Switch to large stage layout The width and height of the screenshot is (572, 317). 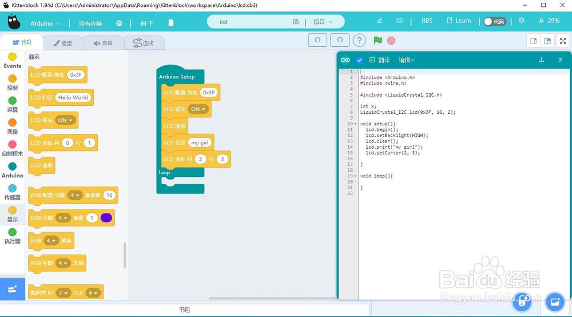(x=547, y=41)
